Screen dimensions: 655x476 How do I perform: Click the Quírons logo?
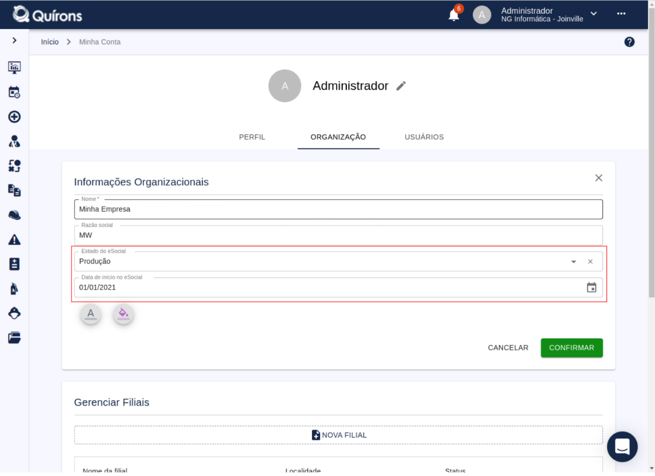coord(47,15)
